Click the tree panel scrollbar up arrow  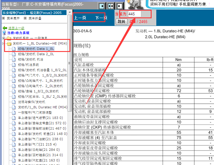[x=70, y=12]
